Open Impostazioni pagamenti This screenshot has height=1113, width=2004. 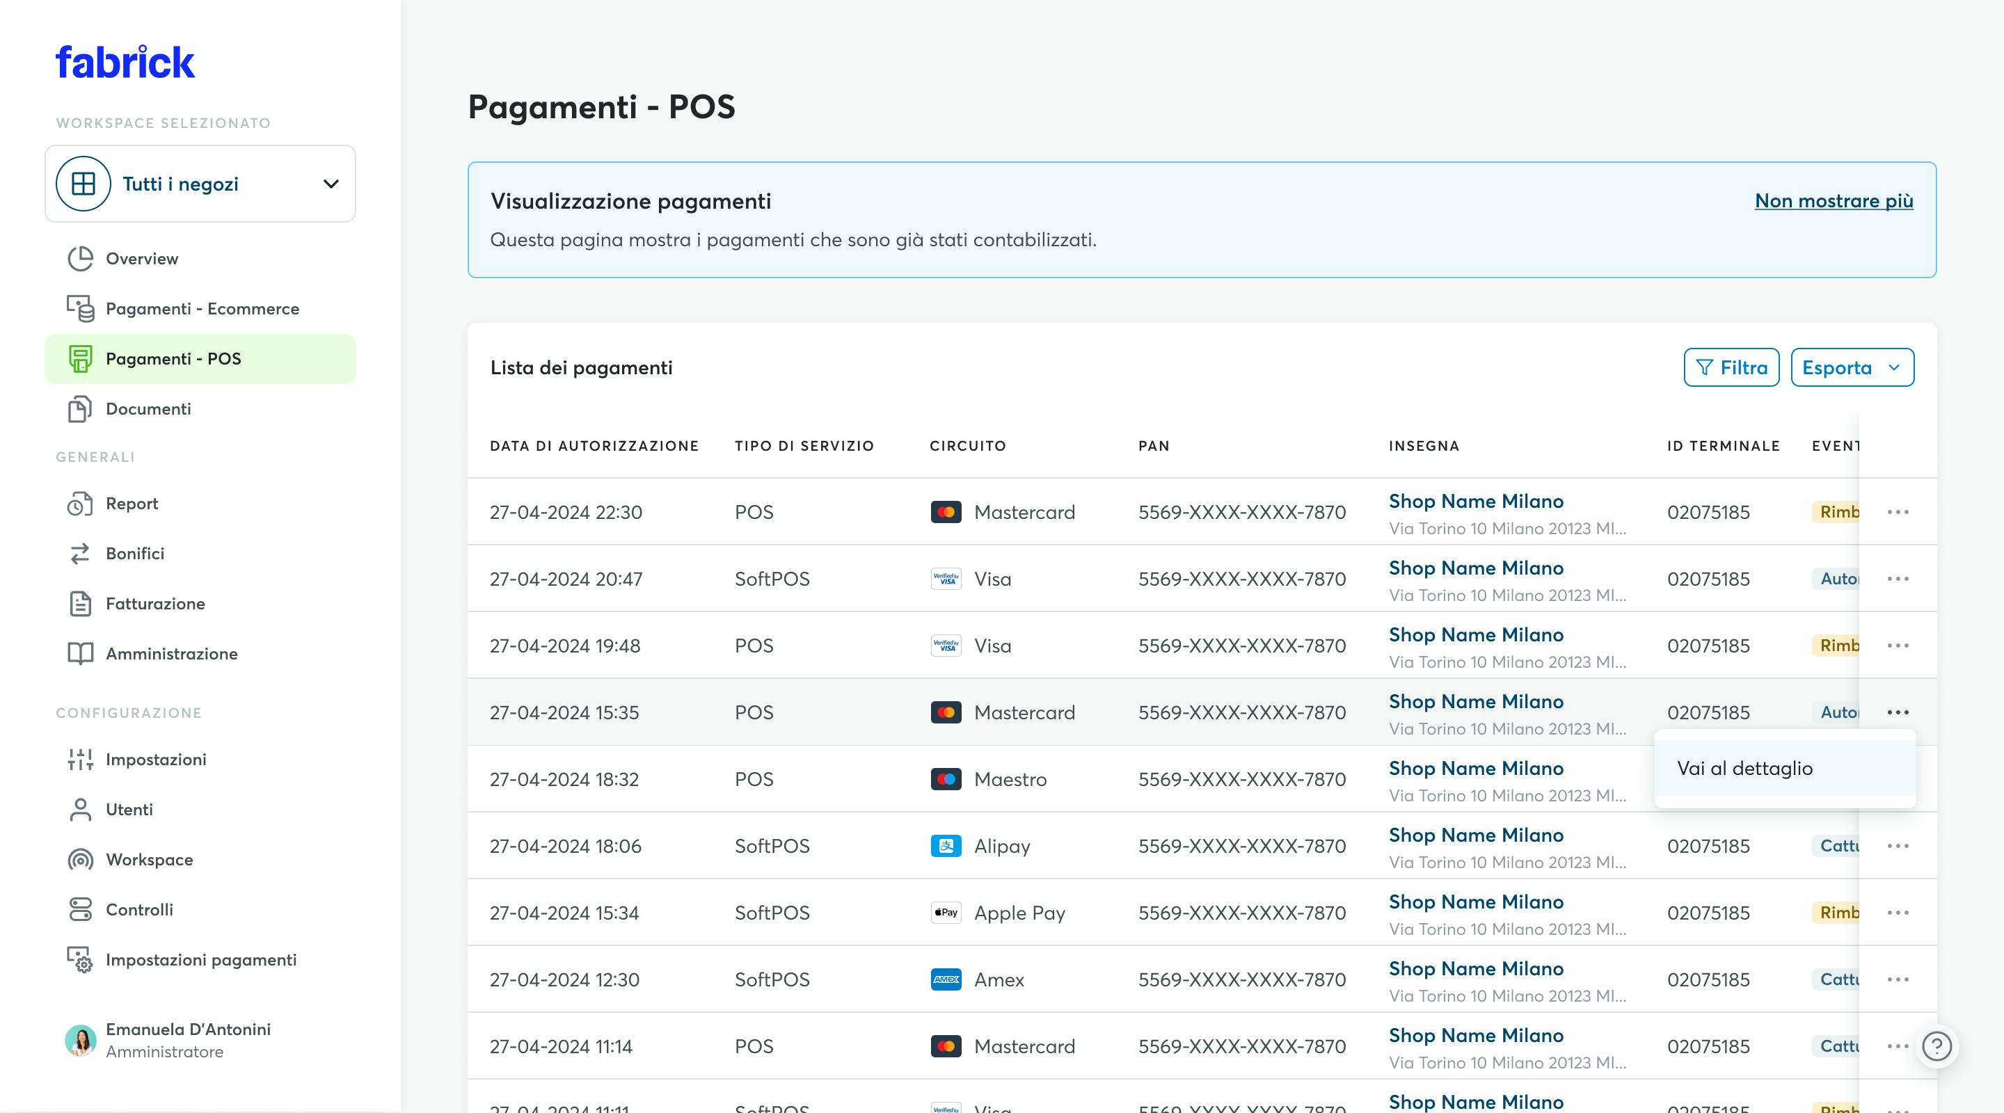pyautogui.click(x=200, y=960)
